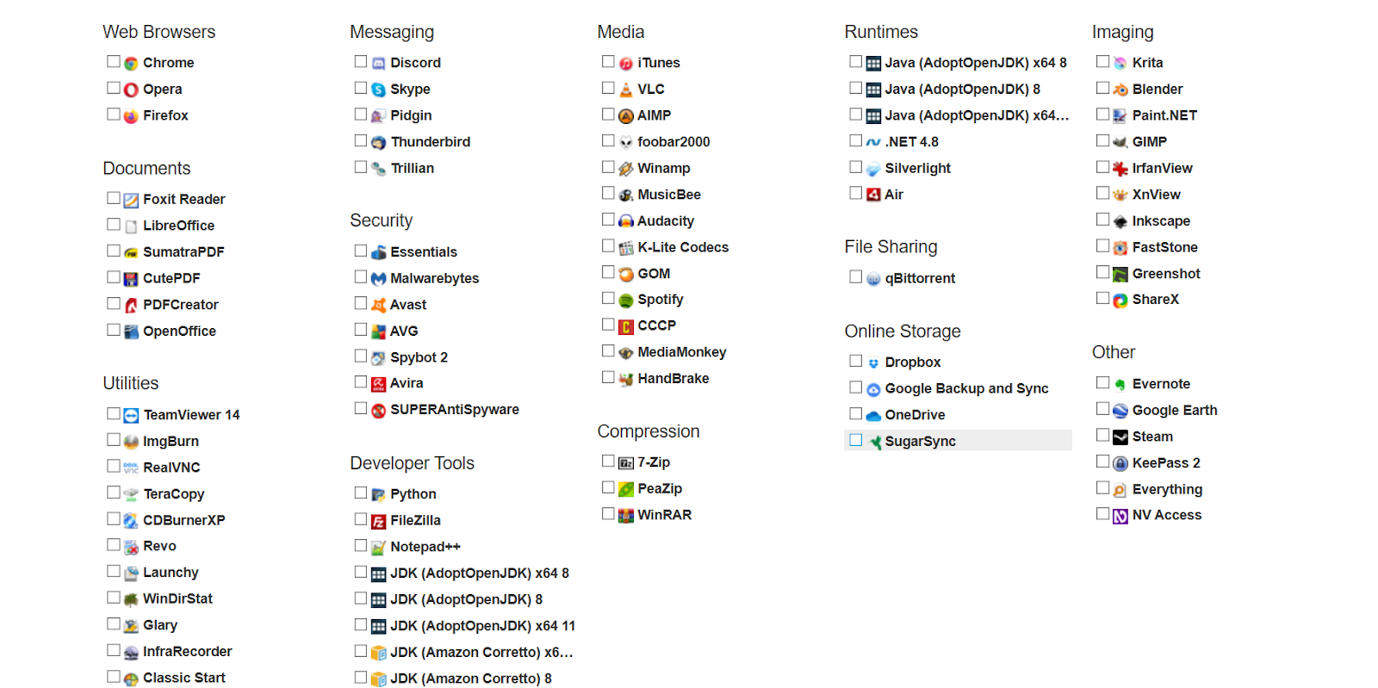Enable the Pidgin checkbox
Viewport: 1378px width, 688px height.
(x=361, y=114)
